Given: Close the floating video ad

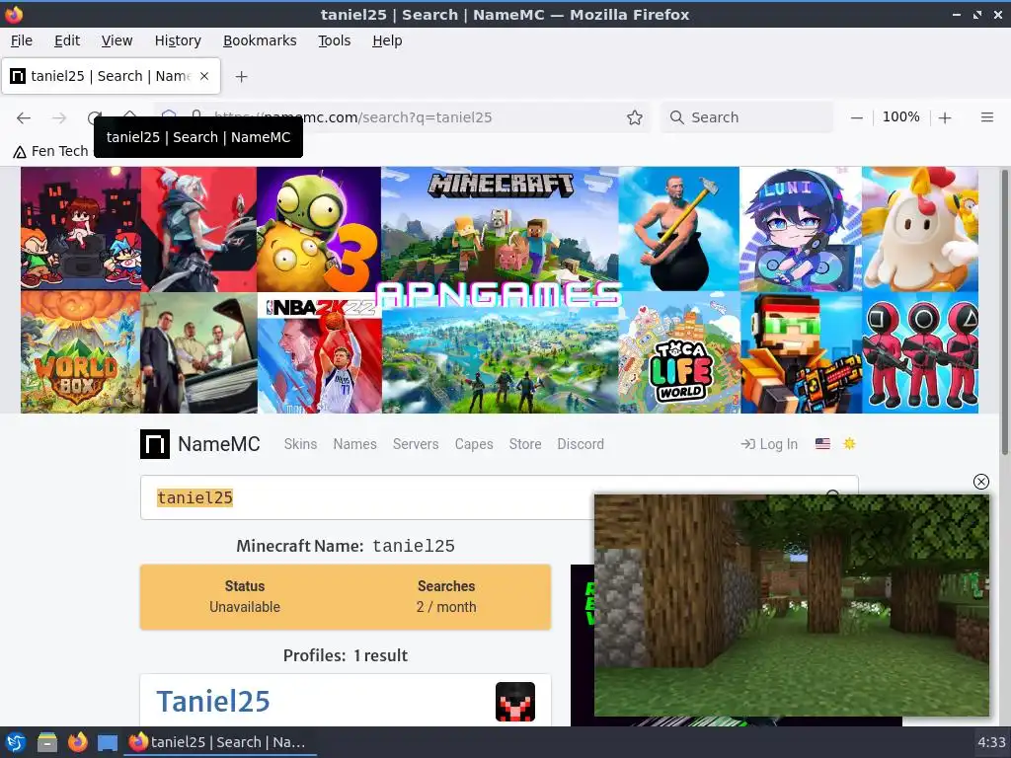Looking at the screenshot, I should point(980,482).
